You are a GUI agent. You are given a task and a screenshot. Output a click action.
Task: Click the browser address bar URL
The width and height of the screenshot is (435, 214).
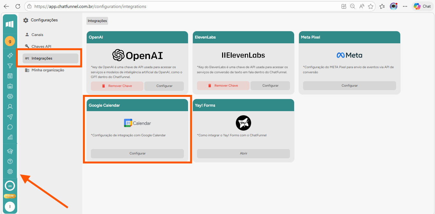click(x=91, y=6)
